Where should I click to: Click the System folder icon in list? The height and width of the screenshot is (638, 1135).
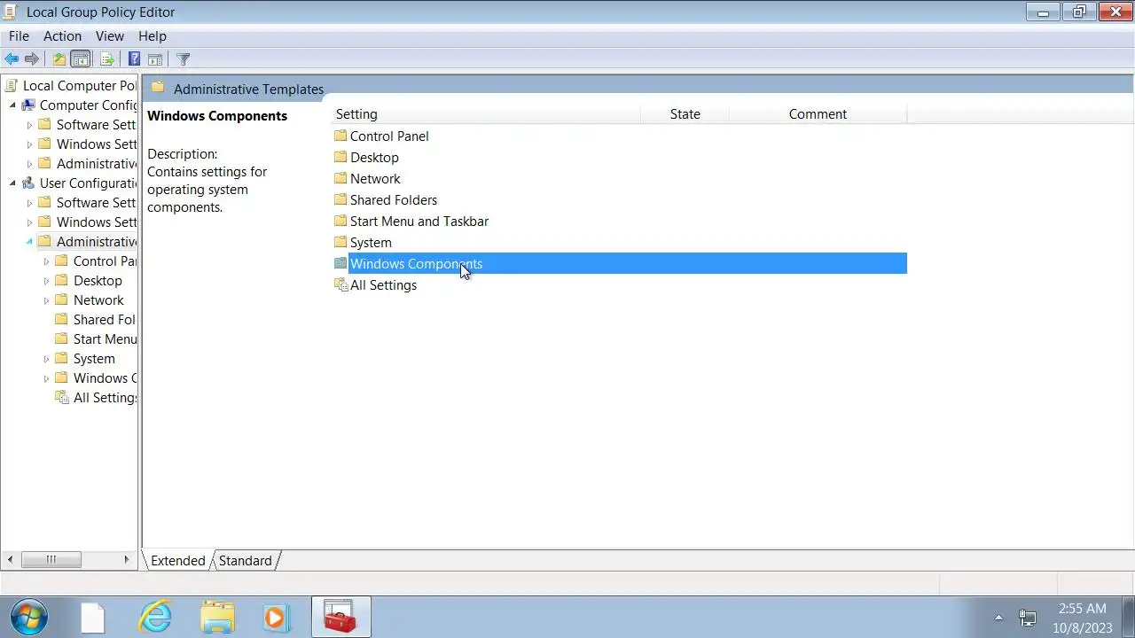click(340, 242)
